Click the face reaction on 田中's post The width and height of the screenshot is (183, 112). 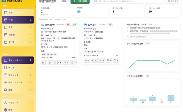point(116,60)
